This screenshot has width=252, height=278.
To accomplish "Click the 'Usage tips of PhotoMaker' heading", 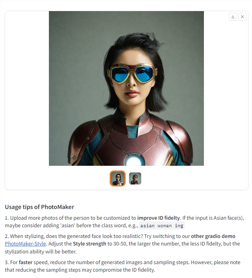I will (x=39, y=207).
